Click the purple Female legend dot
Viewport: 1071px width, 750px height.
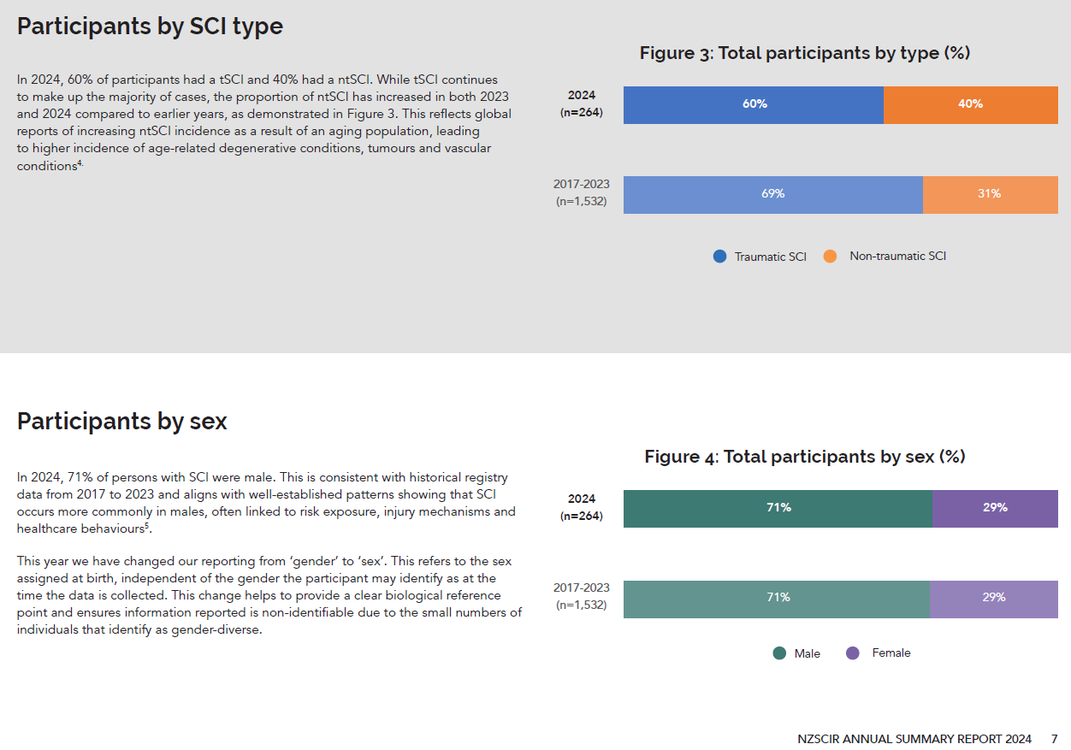coord(852,653)
